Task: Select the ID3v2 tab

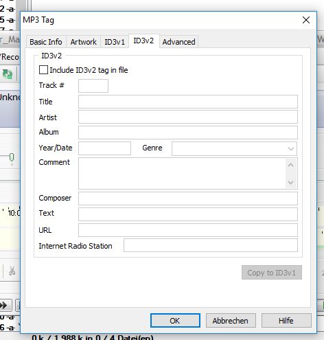Action: coord(143,41)
